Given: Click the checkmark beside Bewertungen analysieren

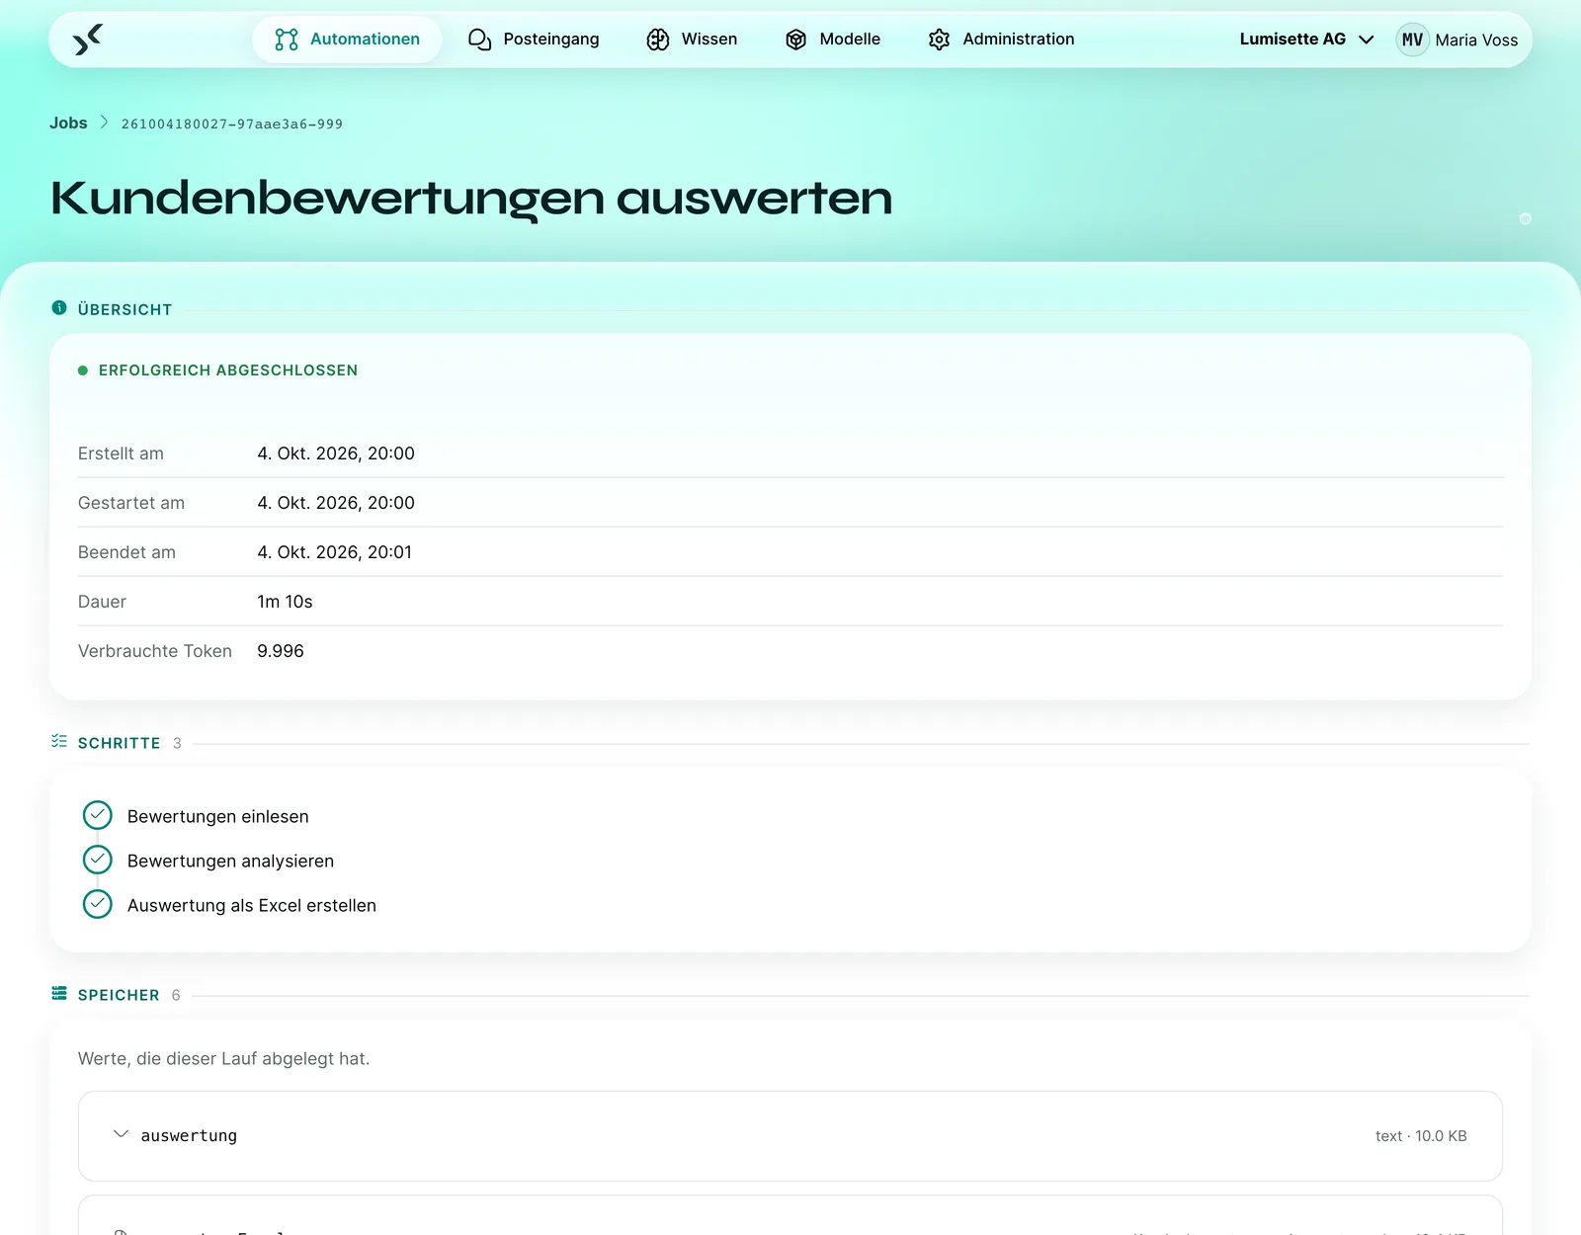Looking at the screenshot, I should pyautogui.click(x=98, y=860).
